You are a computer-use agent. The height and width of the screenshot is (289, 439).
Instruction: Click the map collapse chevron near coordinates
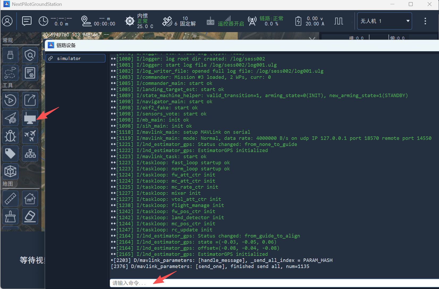coord(312,39)
